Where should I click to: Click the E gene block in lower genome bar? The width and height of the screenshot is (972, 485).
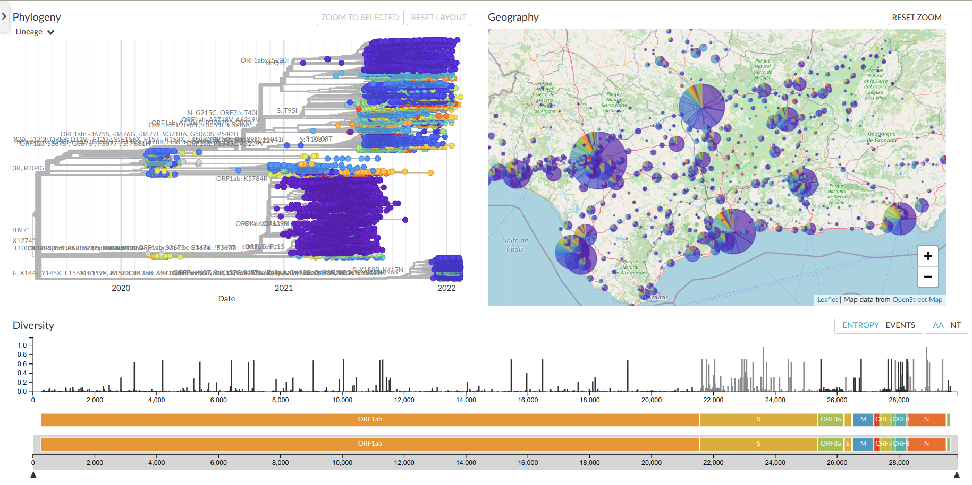pyautogui.click(x=848, y=444)
